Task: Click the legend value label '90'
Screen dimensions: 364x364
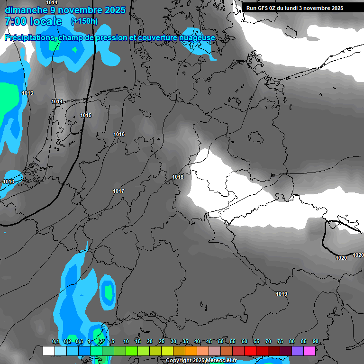Action: click(x=316, y=341)
